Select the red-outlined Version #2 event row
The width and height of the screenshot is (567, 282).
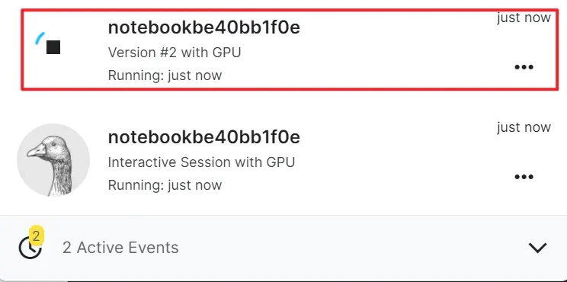pyautogui.click(x=290, y=50)
